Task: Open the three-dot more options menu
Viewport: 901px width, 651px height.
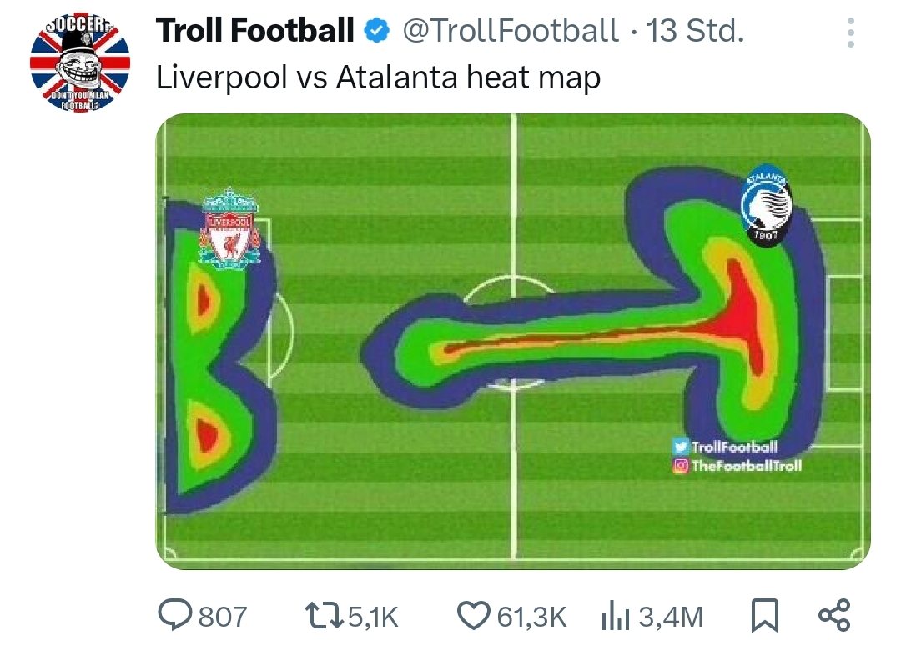Action: (850, 33)
